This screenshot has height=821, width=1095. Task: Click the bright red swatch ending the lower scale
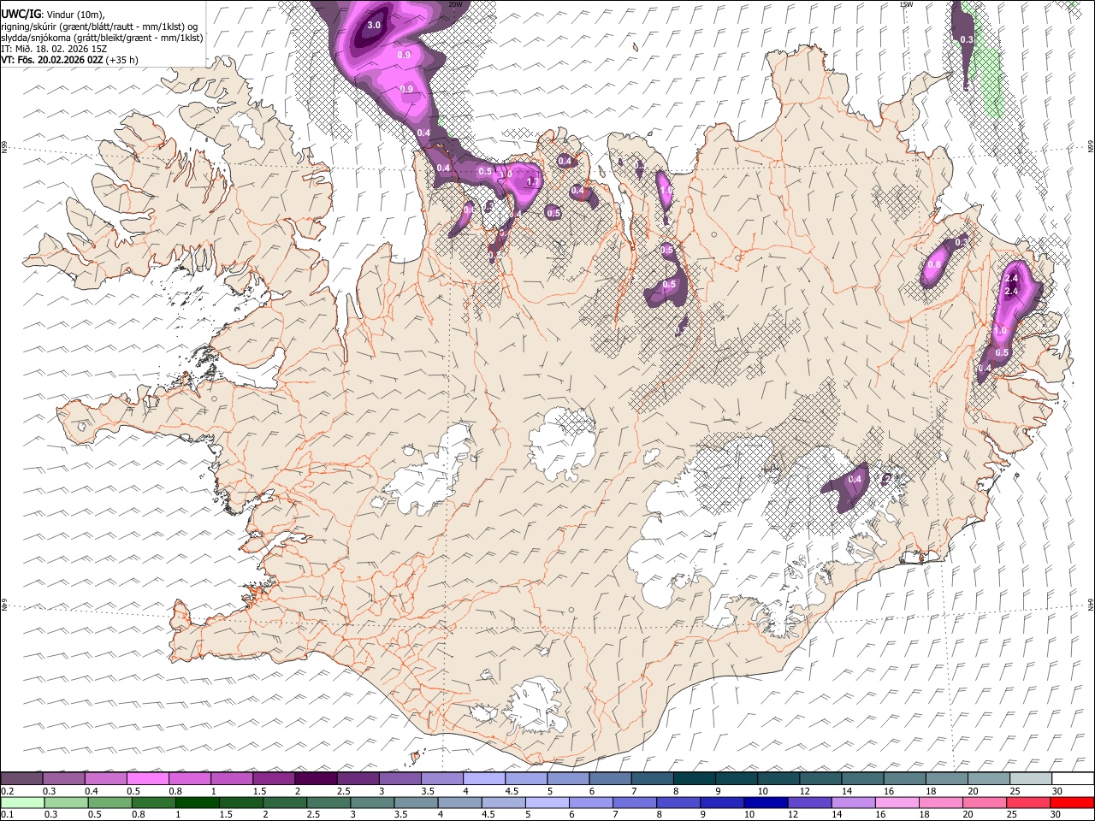(x=1072, y=802)
